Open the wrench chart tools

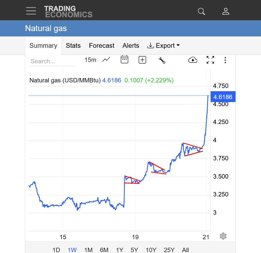tap(162, 60)
